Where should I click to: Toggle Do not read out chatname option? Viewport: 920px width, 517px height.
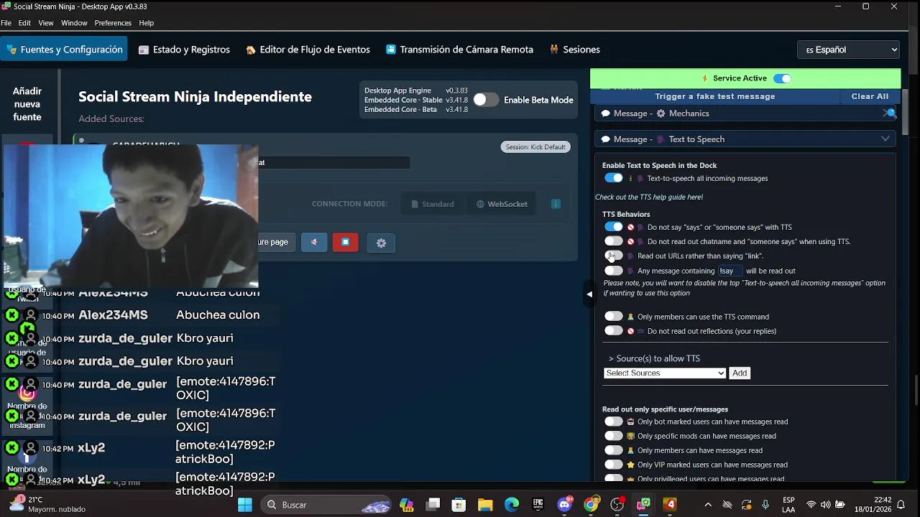click(x=614, y=241)
